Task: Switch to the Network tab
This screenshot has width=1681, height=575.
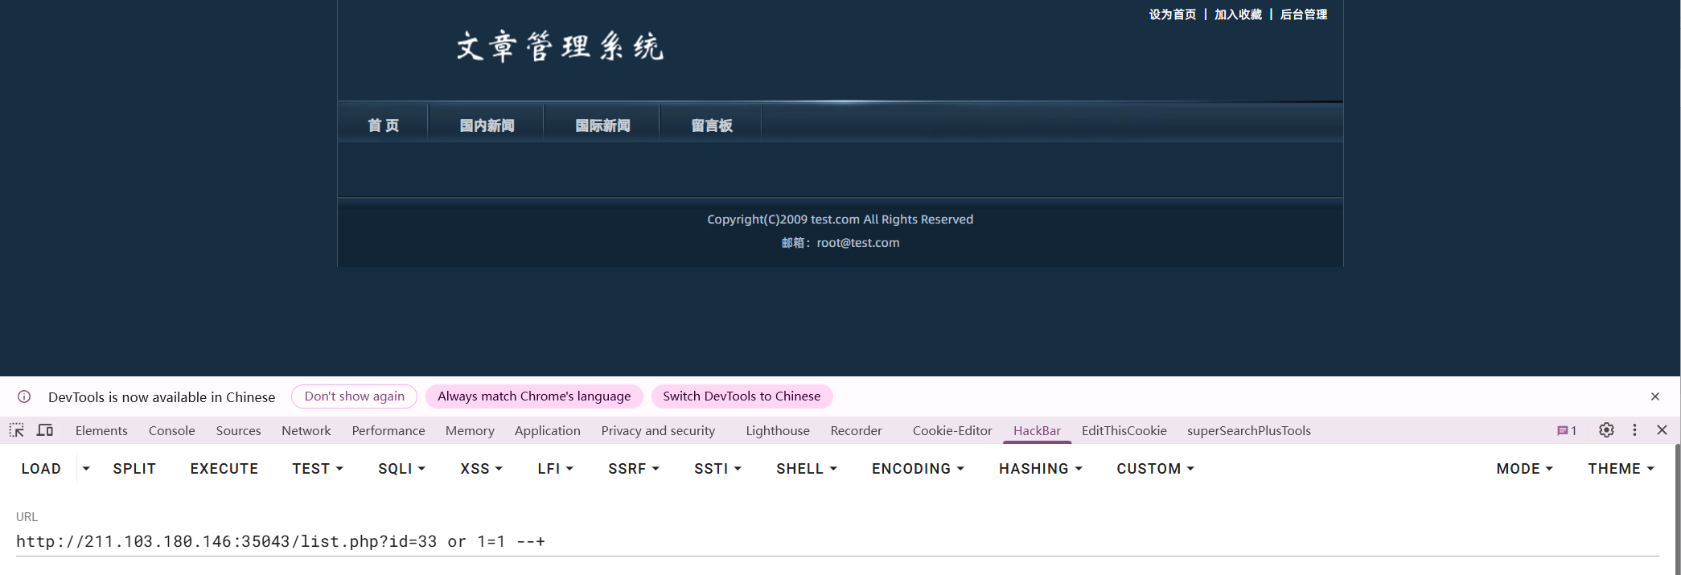Action: pyautogui.click(x=306, y=431)
